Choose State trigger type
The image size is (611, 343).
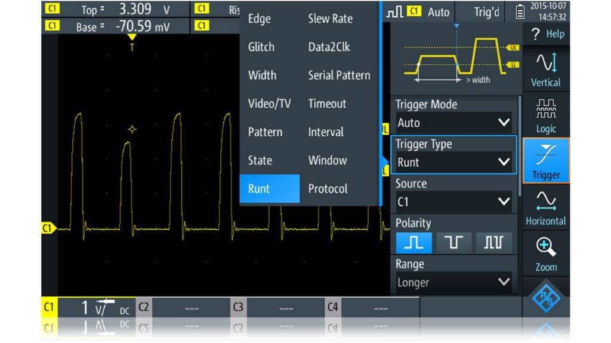coord(260,160)
